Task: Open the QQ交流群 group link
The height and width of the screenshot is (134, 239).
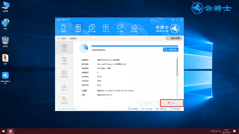Action: [147, 109]
